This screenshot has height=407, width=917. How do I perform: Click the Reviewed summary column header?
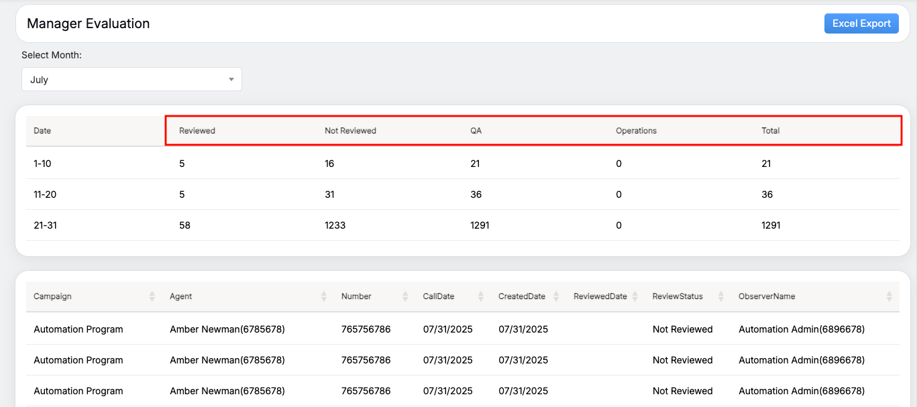(x=197, y=131)
